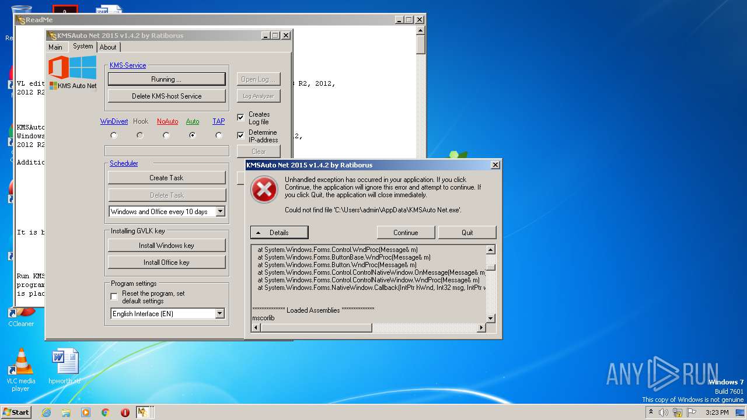Open the Action Center flag icon

(692, 412)
